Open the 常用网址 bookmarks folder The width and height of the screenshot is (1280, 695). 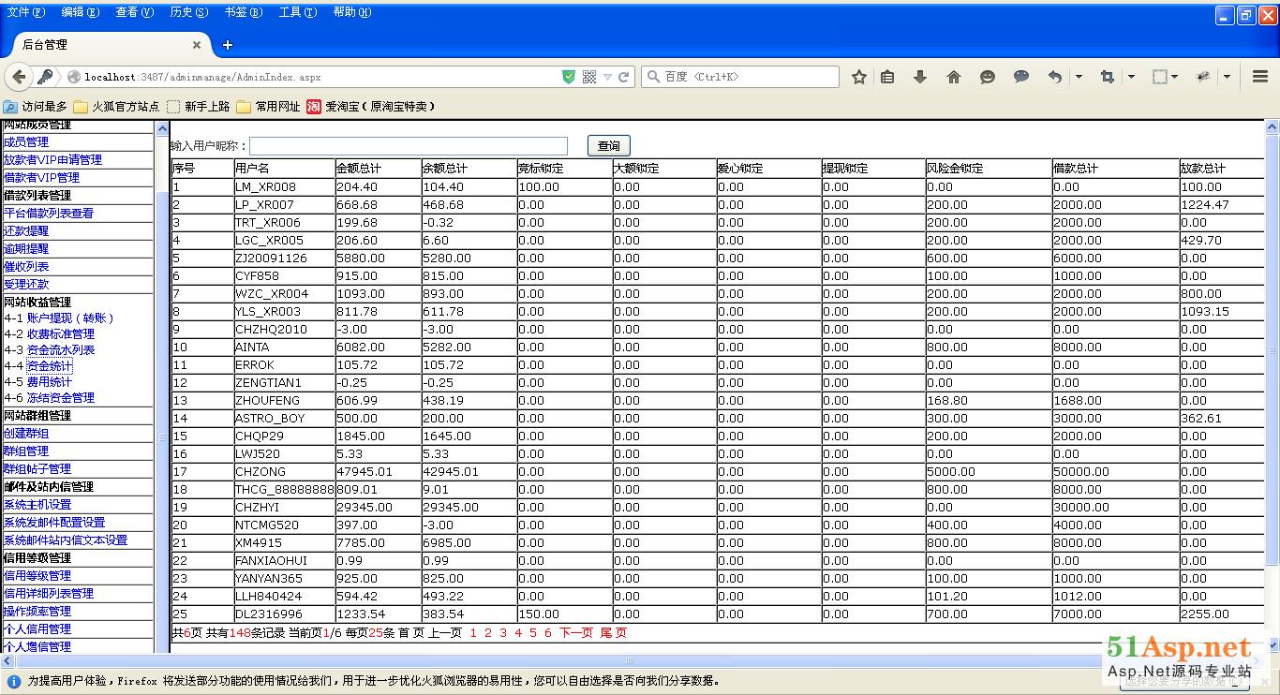pyautogui.click(x=268, y=107)
